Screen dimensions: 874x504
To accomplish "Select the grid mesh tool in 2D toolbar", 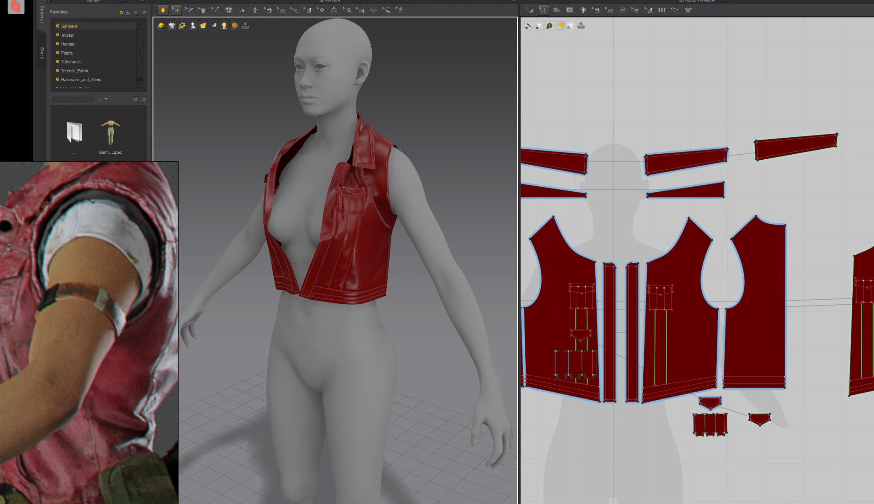I will pos(609,10).
